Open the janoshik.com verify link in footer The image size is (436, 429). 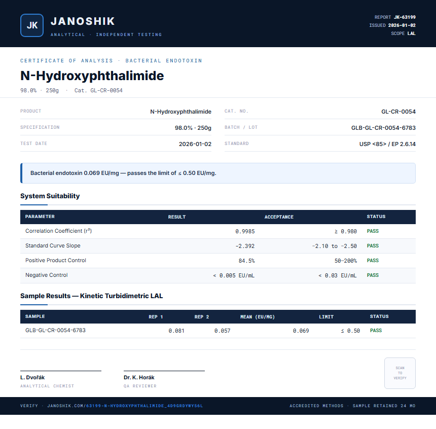tap(125, 406)
